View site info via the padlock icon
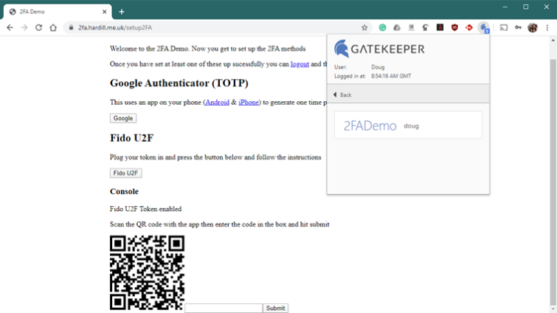 pos(71,28)
